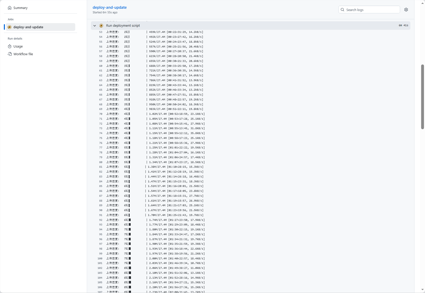Image resolution: width=425 pixels, height=293 pixels.
Task: Click the scroll-up arrow at top right
Action: tap(422, 3)
